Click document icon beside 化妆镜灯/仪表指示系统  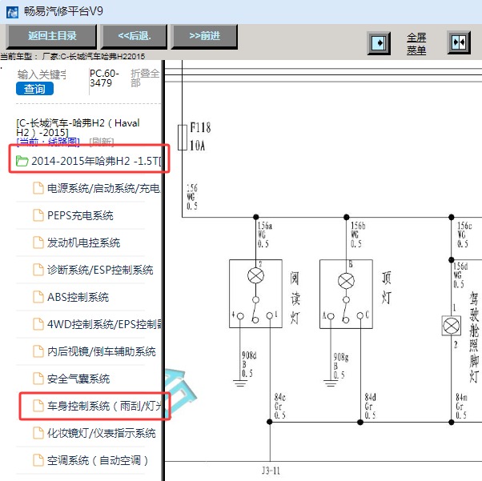(38, 433)
